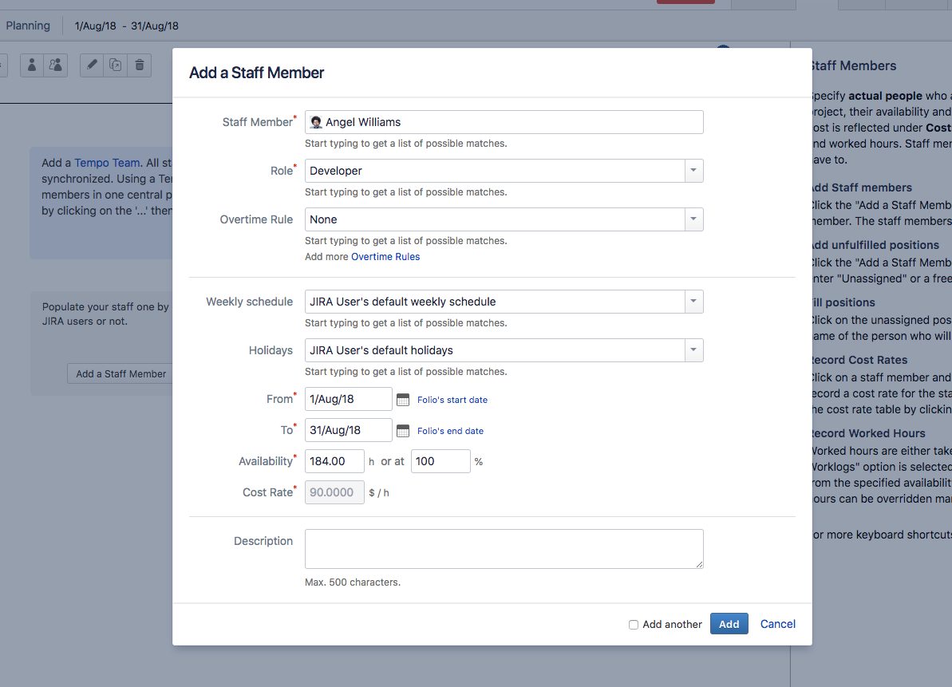
Task: Cancel the Add a Staff Member dialog
Action: coord(777,624)
